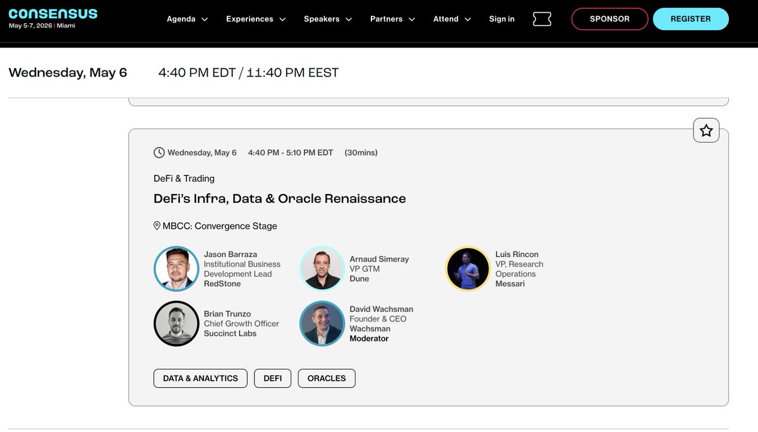Expand the Speakers dropdown menu

point(327,19)
